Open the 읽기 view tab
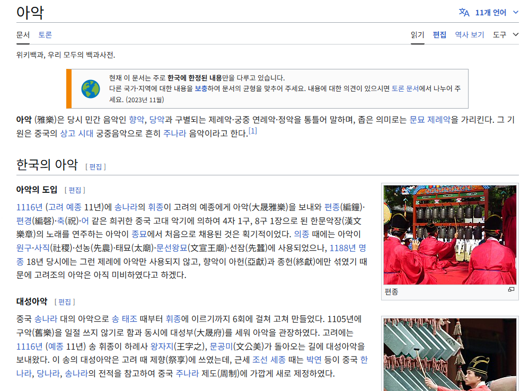Image resolution: width=529 pixels, height=391 pixels. tap(417, 35)
